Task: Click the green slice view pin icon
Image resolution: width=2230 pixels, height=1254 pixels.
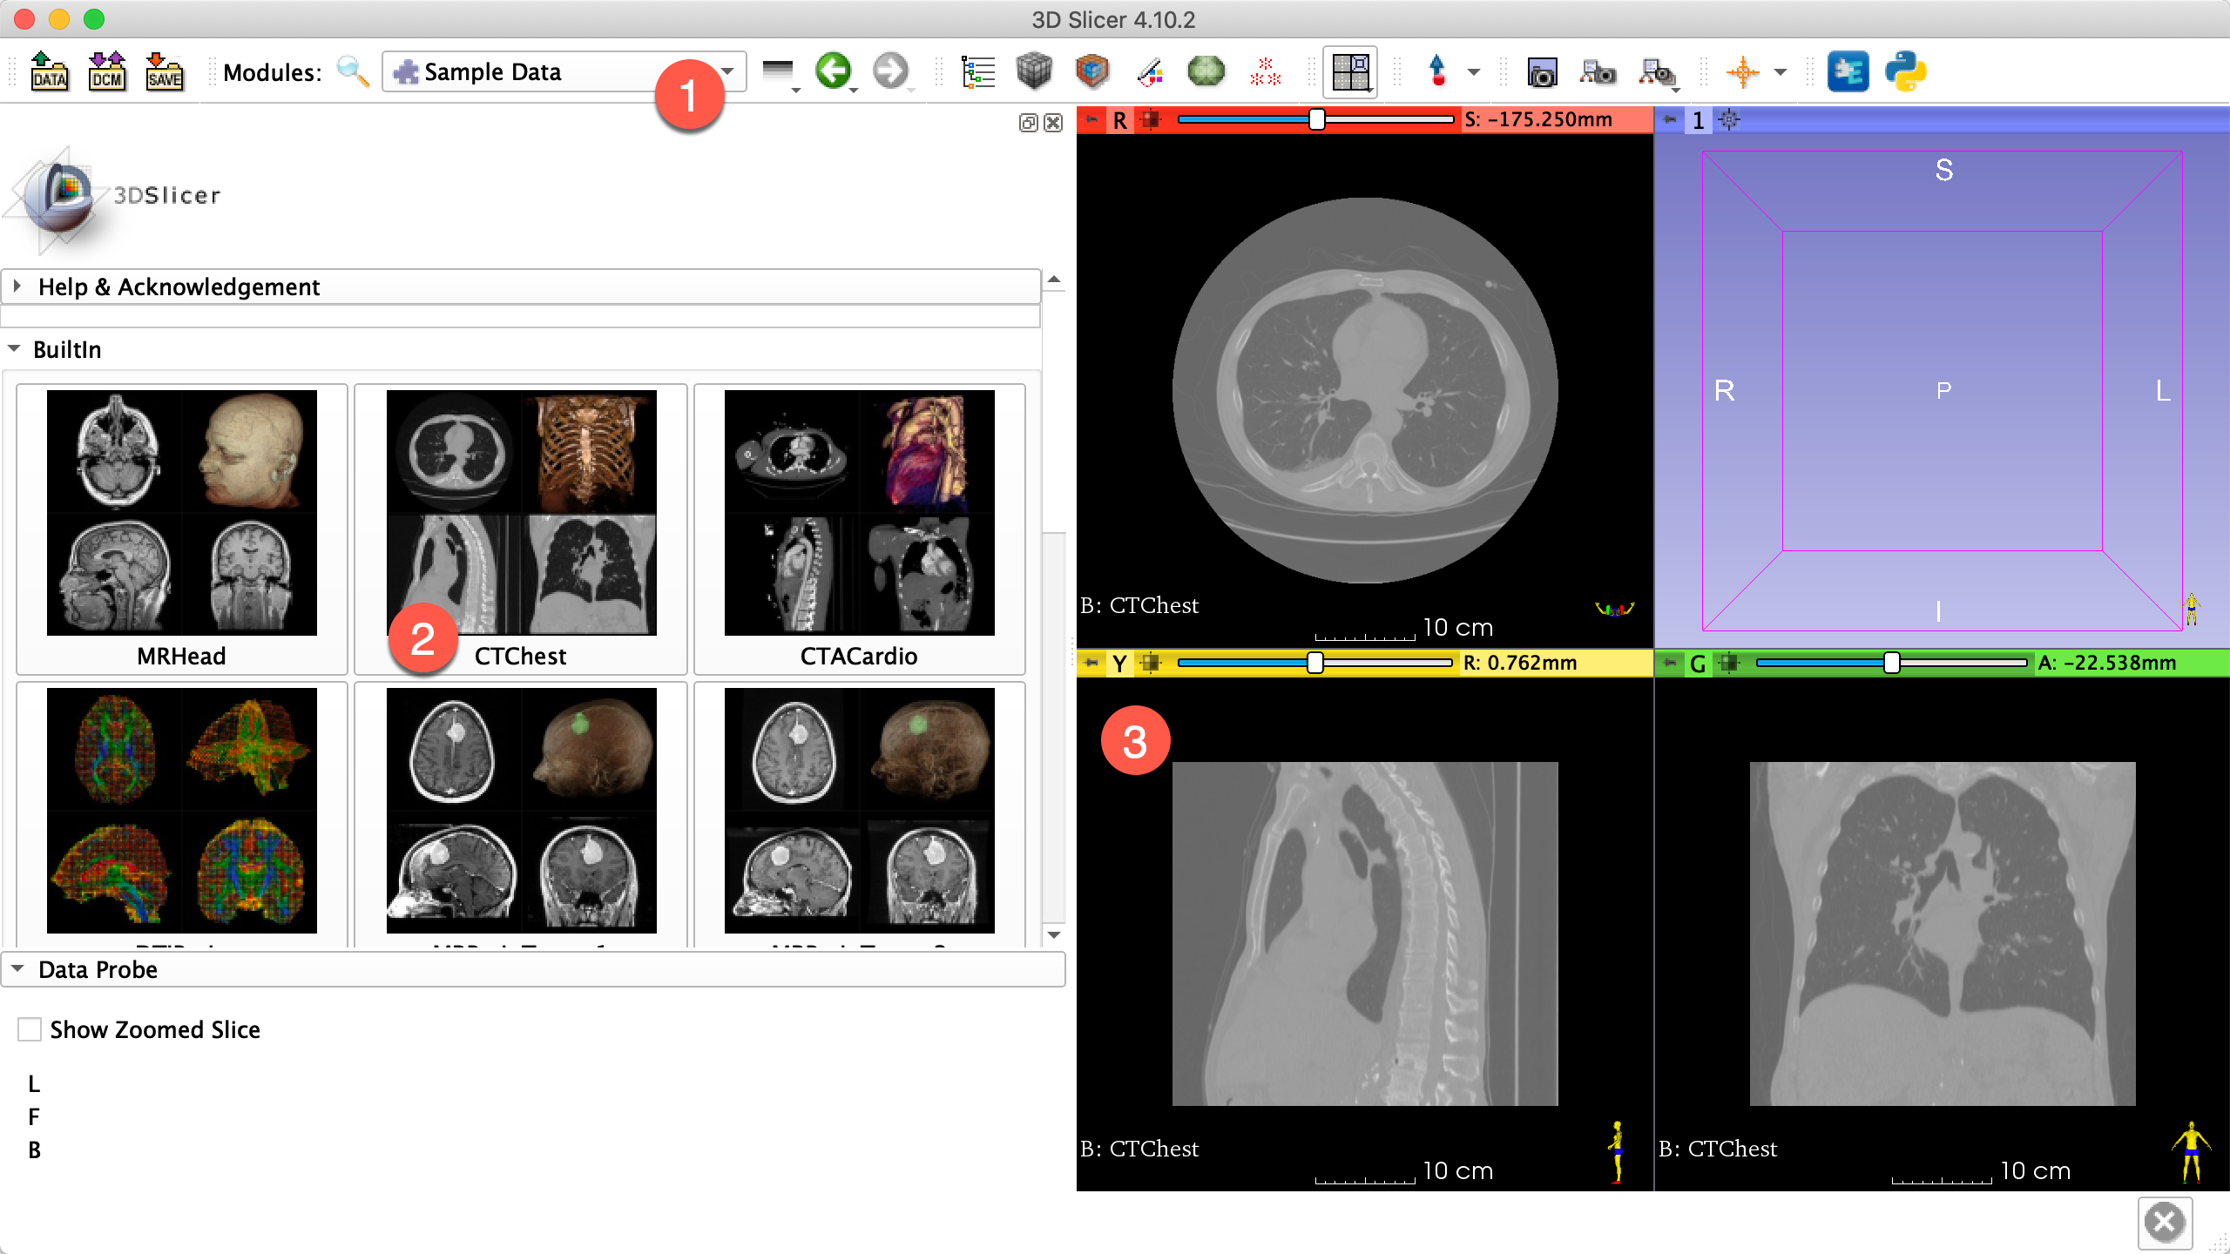Action: point(1669,663)
